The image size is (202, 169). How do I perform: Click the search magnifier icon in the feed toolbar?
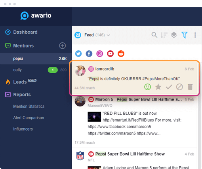click(154, 35)
